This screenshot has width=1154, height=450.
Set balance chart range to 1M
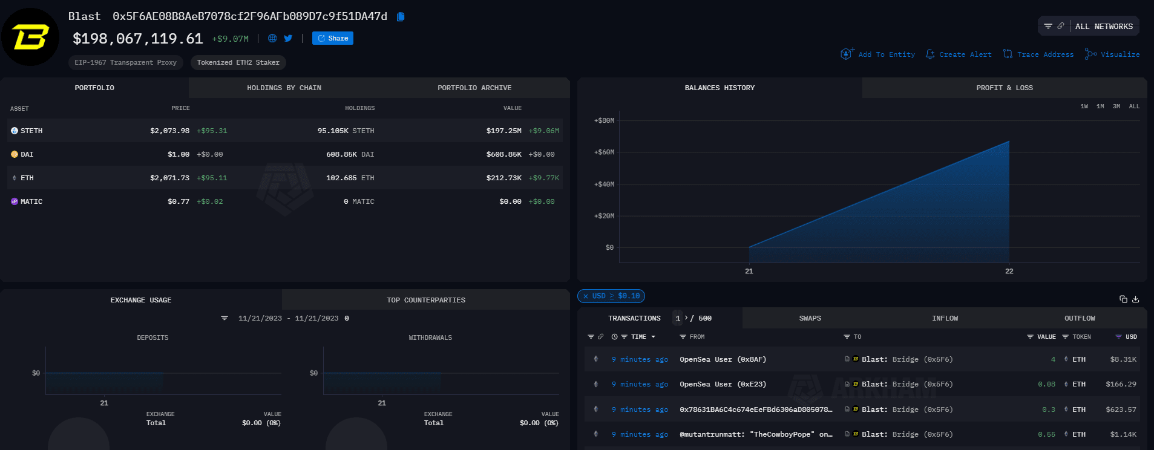[x=1100, y=106]
